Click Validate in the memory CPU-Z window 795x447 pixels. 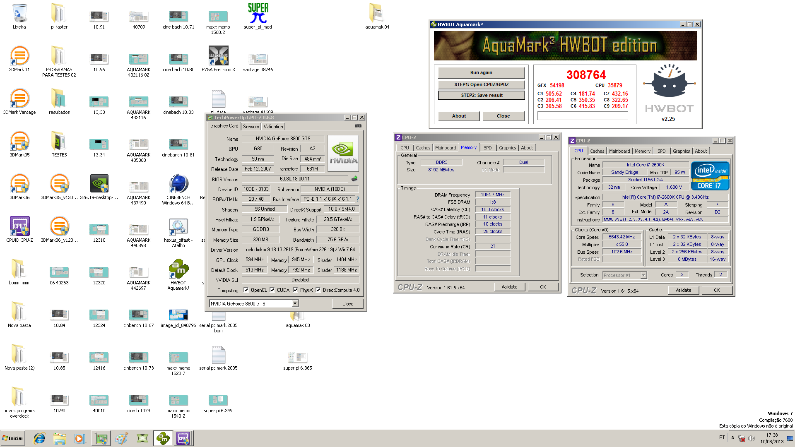[509, 287]
